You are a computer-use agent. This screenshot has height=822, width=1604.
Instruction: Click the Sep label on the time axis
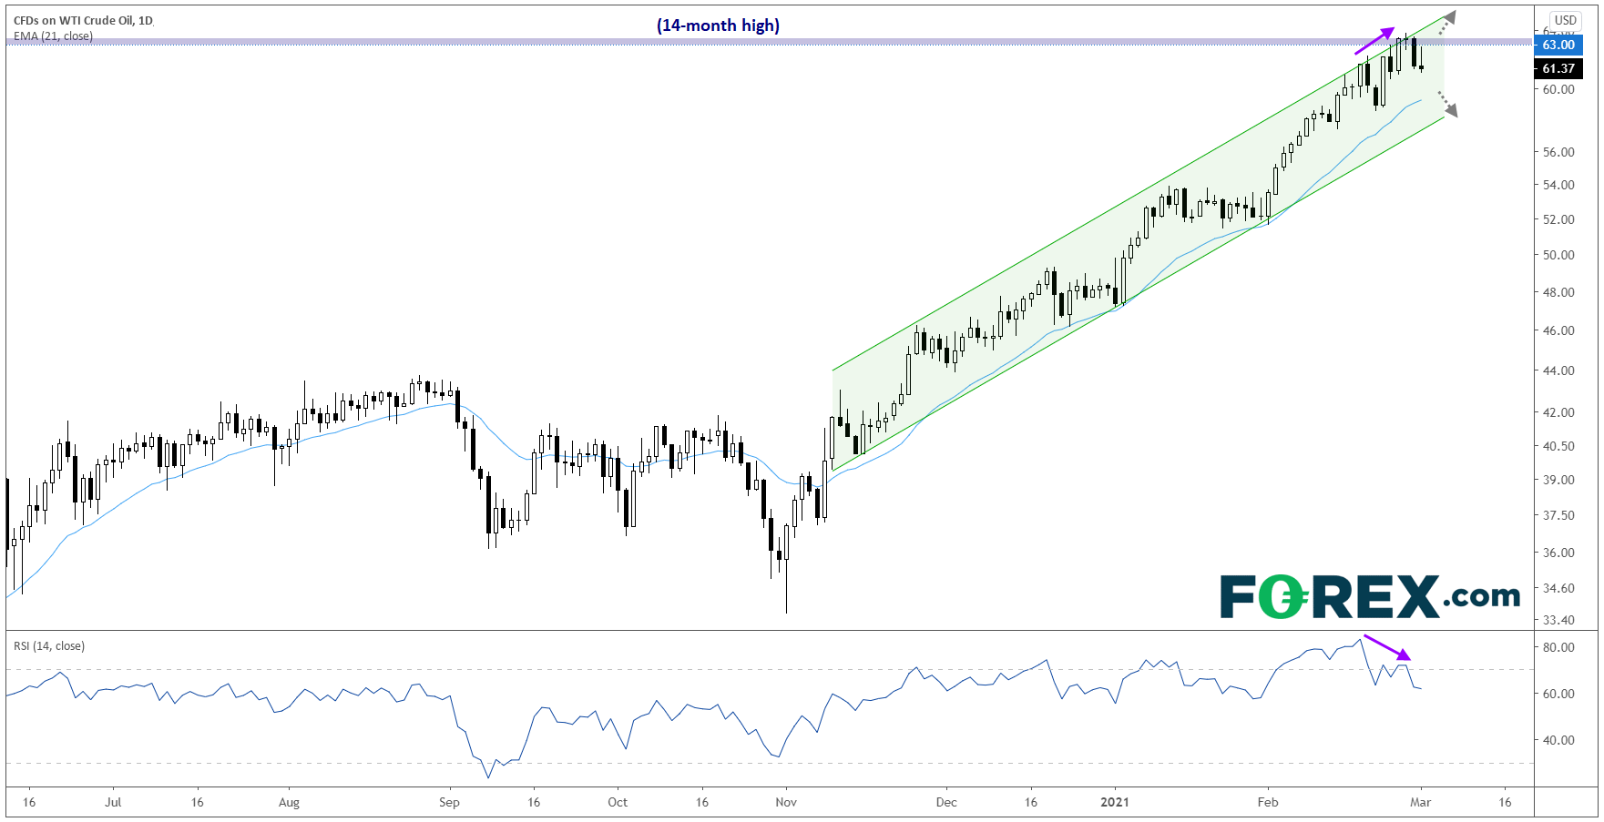449,802
